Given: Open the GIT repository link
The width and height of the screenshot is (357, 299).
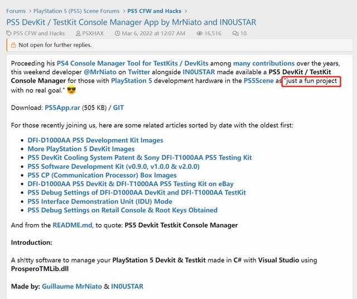Looking at the screenshot, I should pos(118,108).
